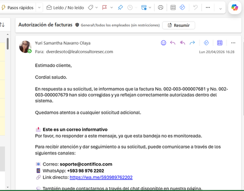Click WhatsApp number +593 98 976 2202

(x=85, y=171)
